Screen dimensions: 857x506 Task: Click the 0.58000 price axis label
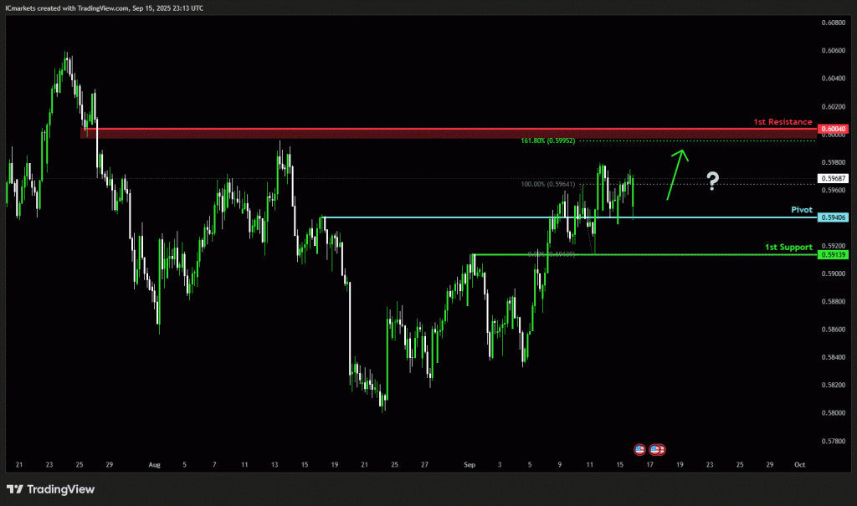pyautogui.click(x=833, y=413)
